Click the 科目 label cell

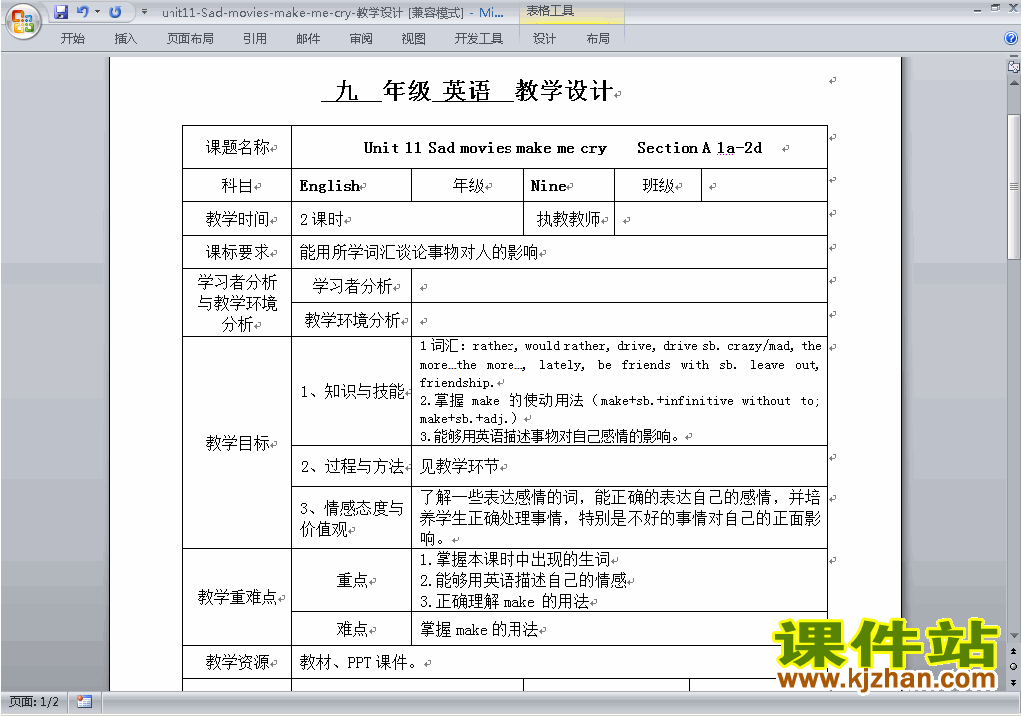237,185
